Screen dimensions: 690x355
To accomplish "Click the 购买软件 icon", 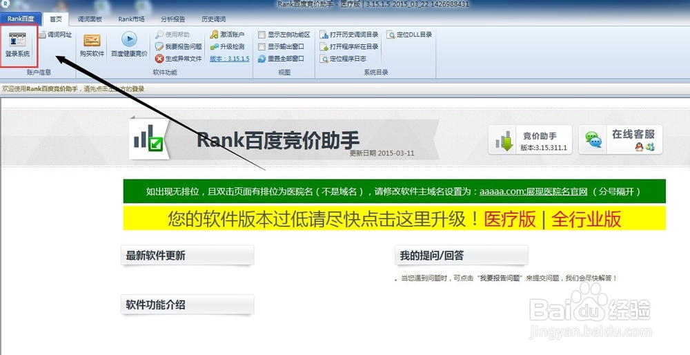I will click(x=92, y=45).
